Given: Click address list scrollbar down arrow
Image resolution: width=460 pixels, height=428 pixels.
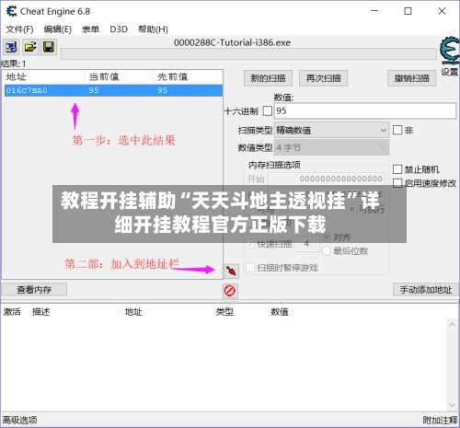Looking at the screenshot, I should click(452, 405).
